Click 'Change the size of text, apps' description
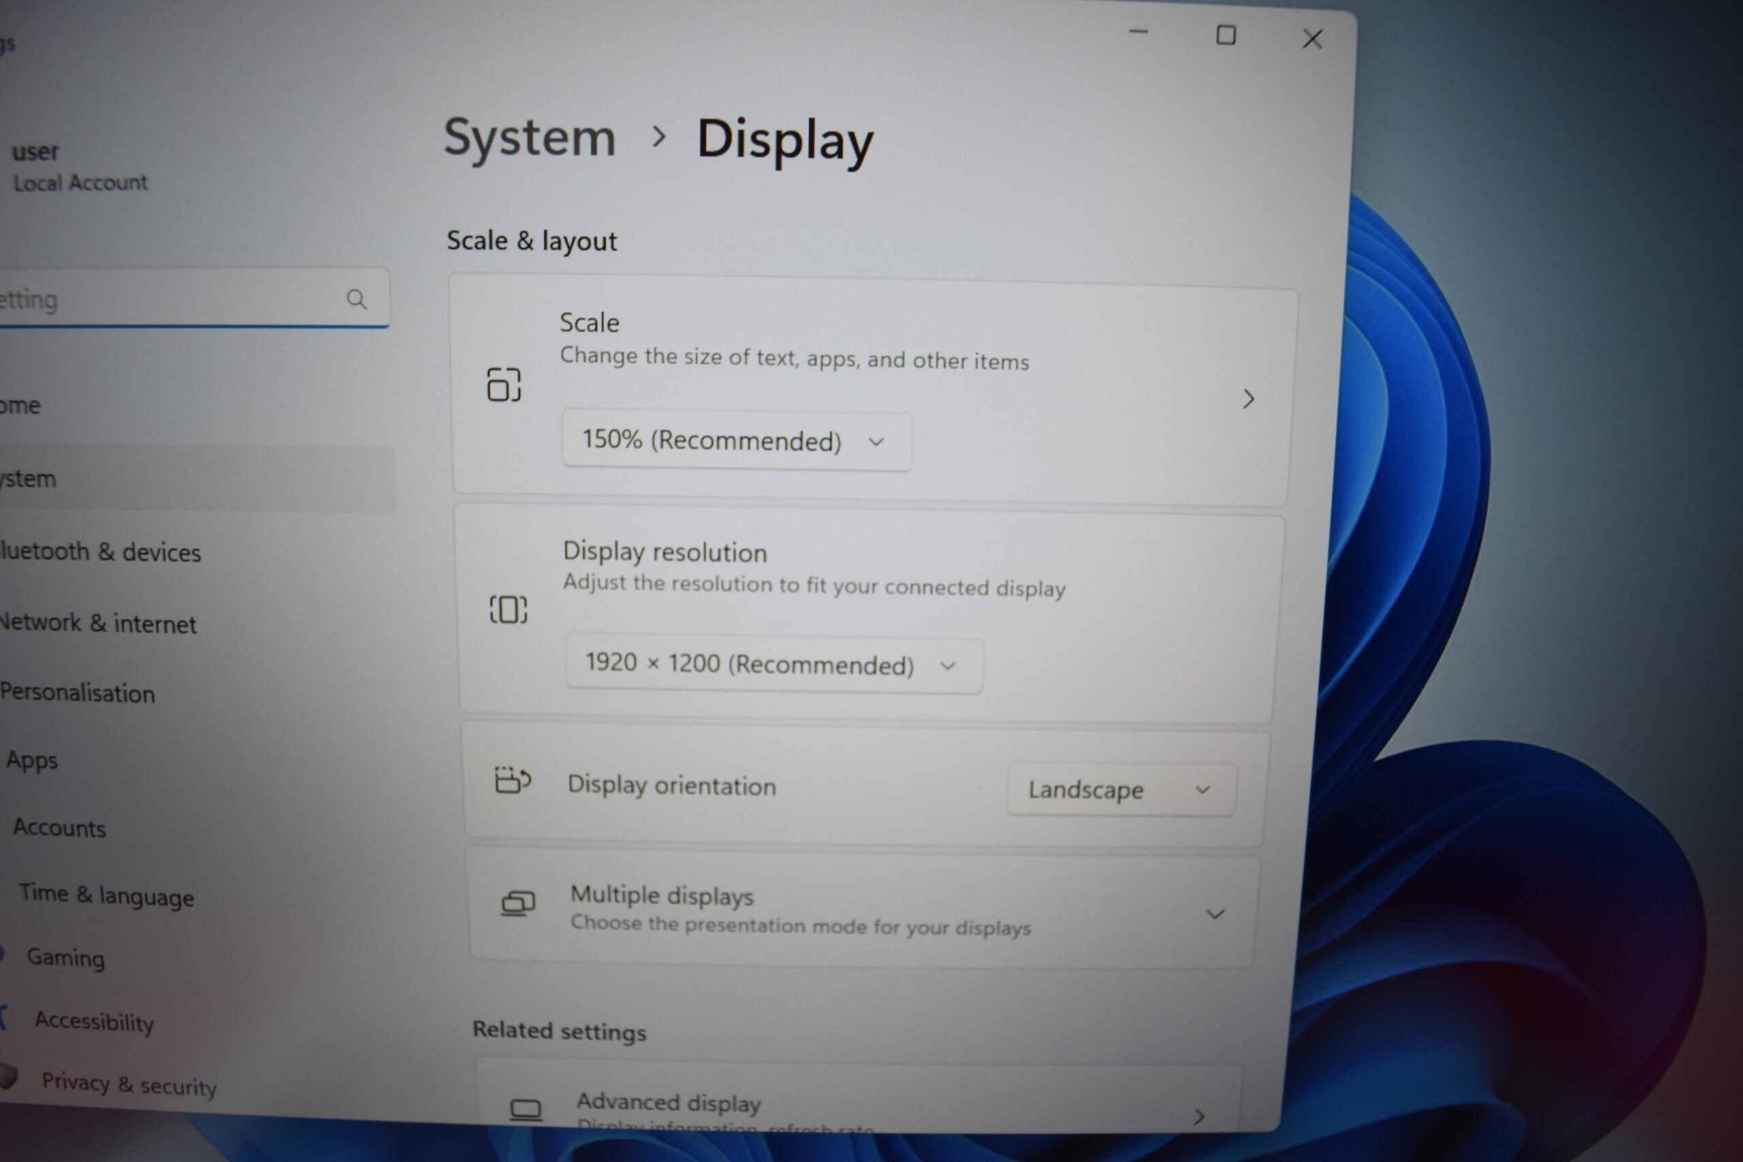 coord(795,359)
